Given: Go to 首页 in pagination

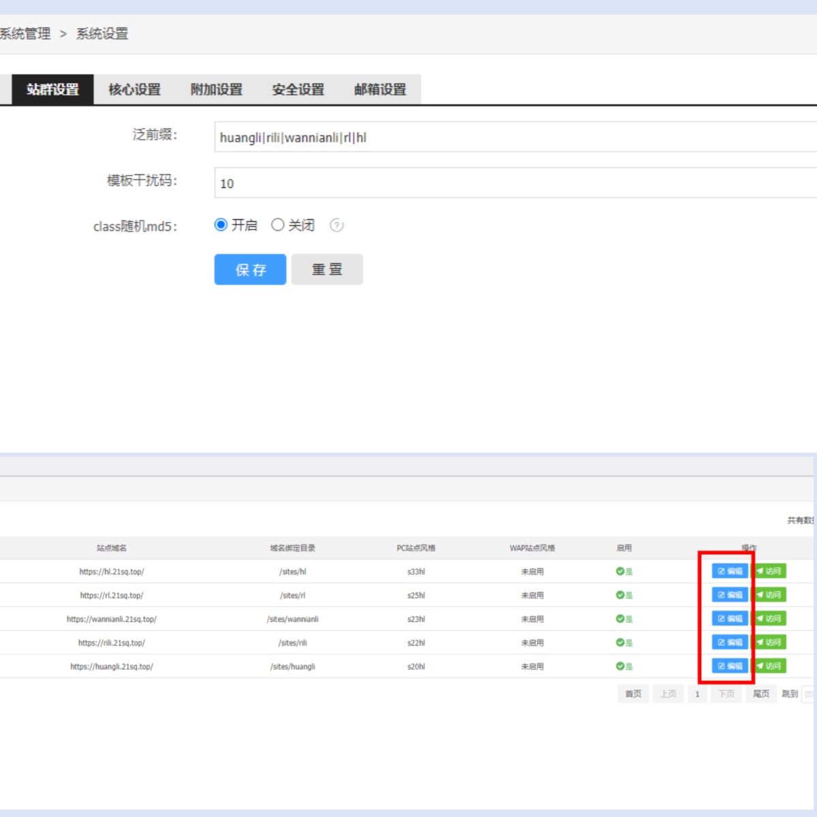Looking at the screenshot, I should coord(633,694).
